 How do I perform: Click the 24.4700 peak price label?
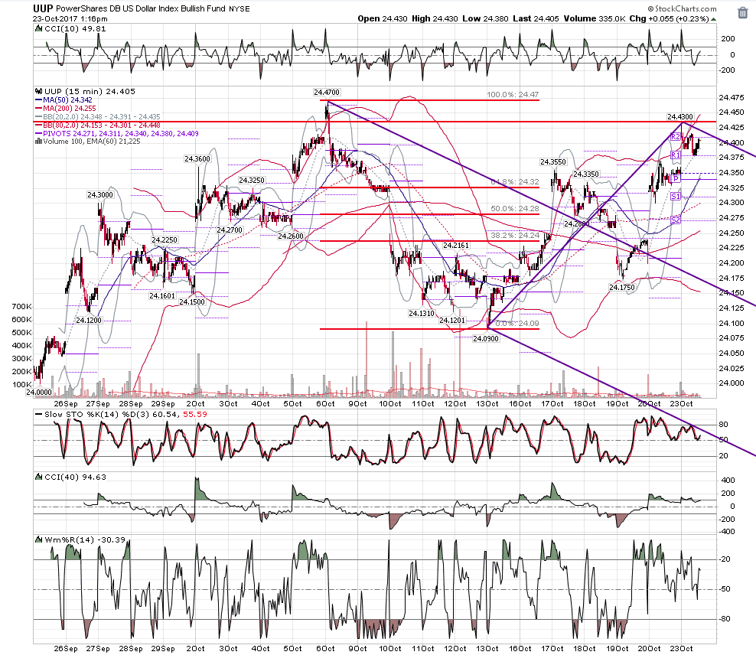(x=327, y=92)
